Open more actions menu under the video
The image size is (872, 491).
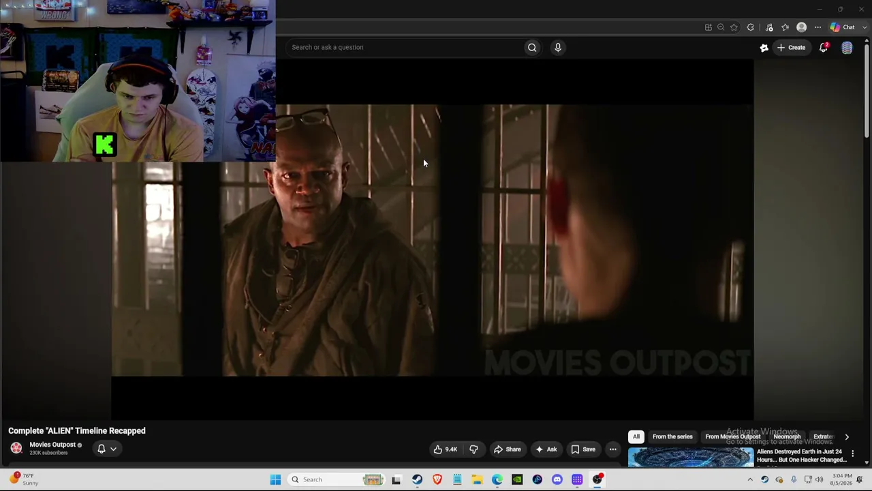click(612, 449)
